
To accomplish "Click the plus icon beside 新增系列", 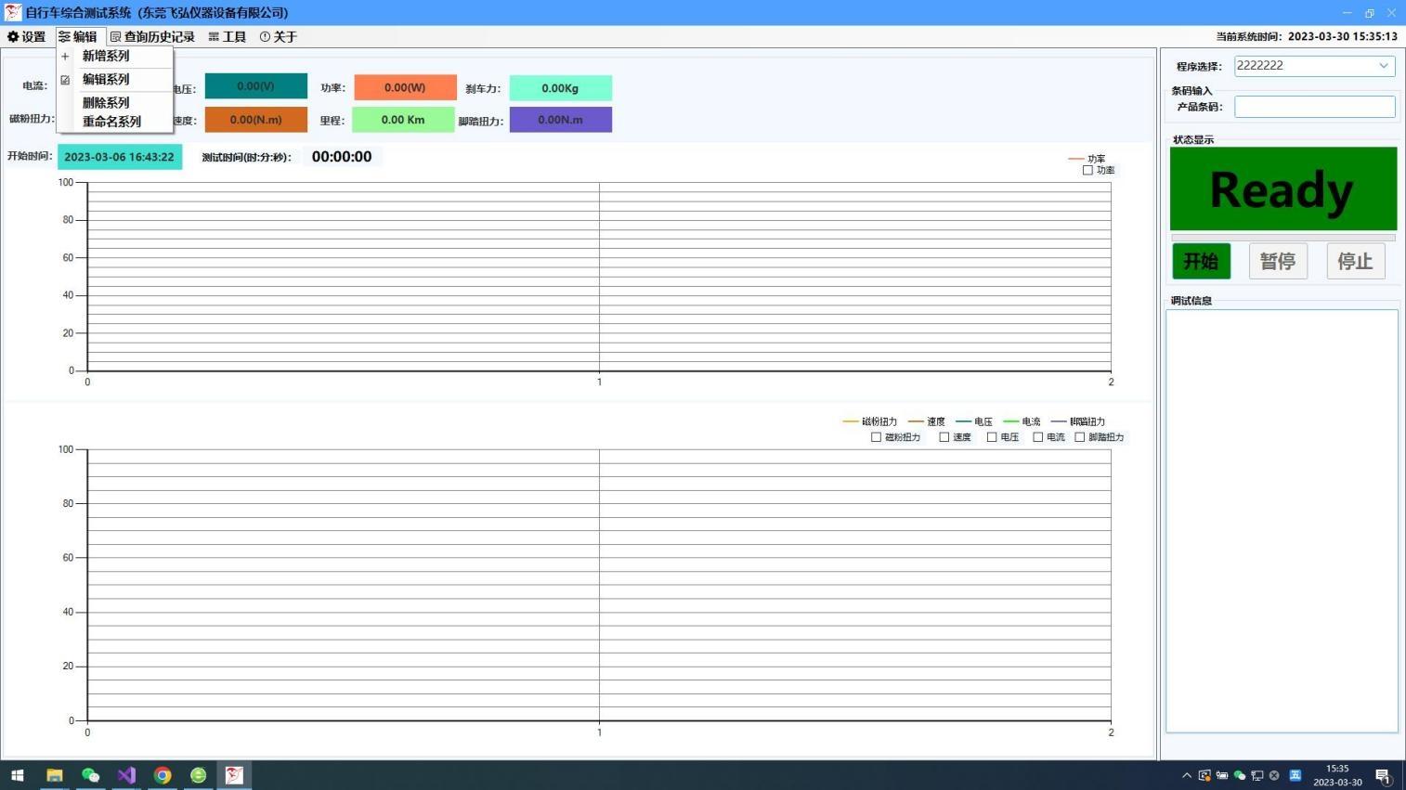I will [65, 57].
